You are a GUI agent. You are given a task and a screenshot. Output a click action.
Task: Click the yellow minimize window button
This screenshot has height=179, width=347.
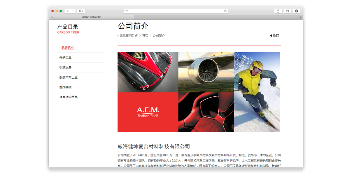(x=57, y=11)
